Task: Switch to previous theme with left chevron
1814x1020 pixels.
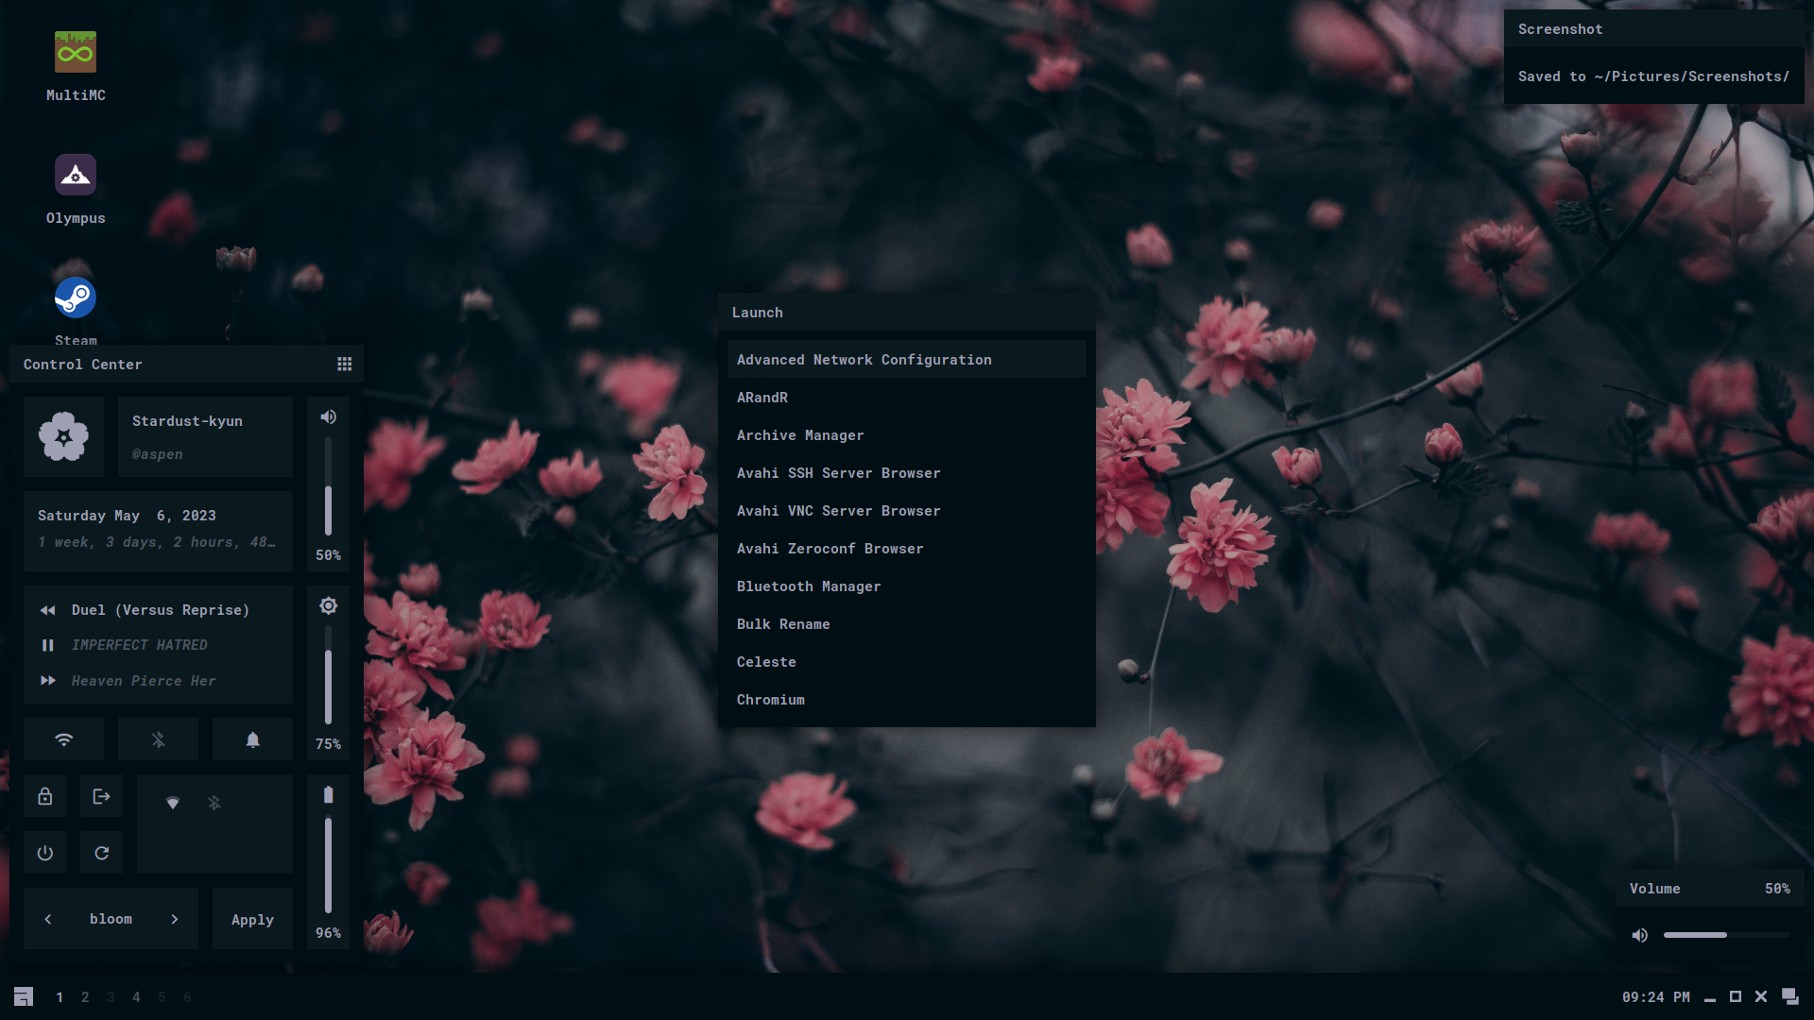Action: point(48,919)
